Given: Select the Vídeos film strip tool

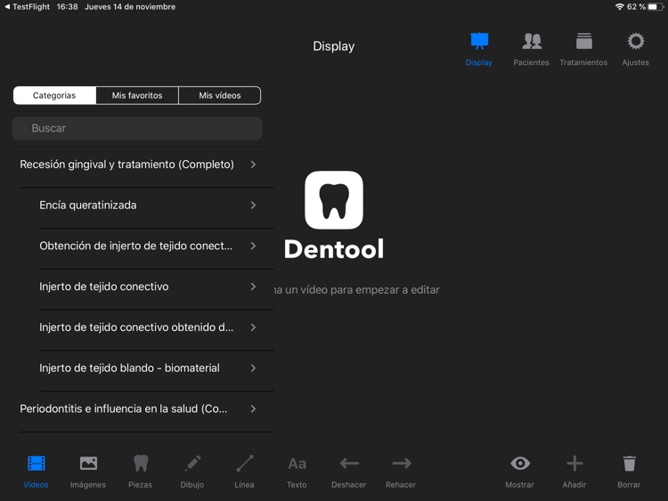Looking at the screenshot, I should coord(37,463).
